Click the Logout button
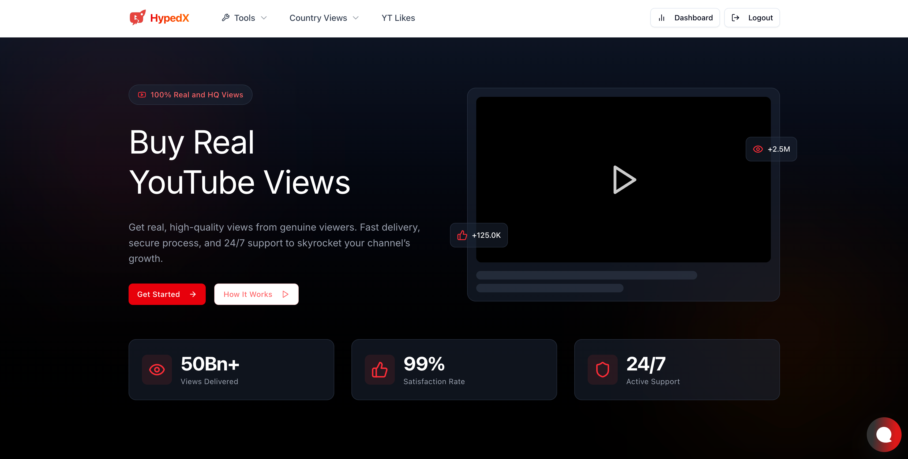 (x=752, y=18)
